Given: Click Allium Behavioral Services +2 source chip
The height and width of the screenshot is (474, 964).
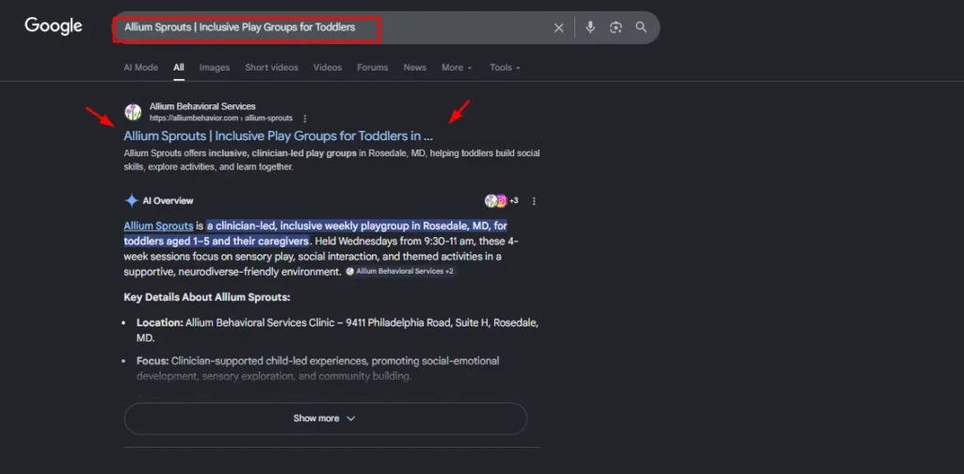Looking at the screenshot, I should click(x=400, y=272).
